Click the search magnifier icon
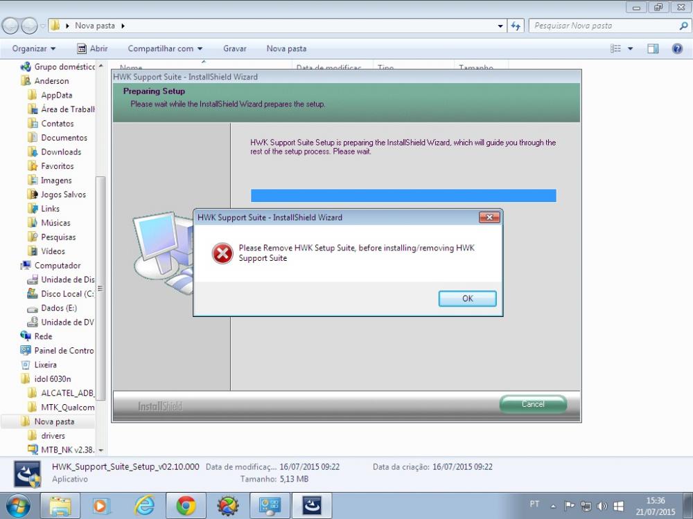This screenshot has height=519, width=693. point(683,26)
